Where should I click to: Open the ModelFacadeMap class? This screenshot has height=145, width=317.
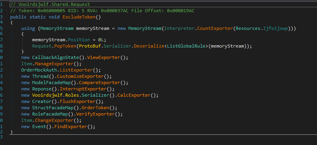pyautogui.click(x=51, y=83)
